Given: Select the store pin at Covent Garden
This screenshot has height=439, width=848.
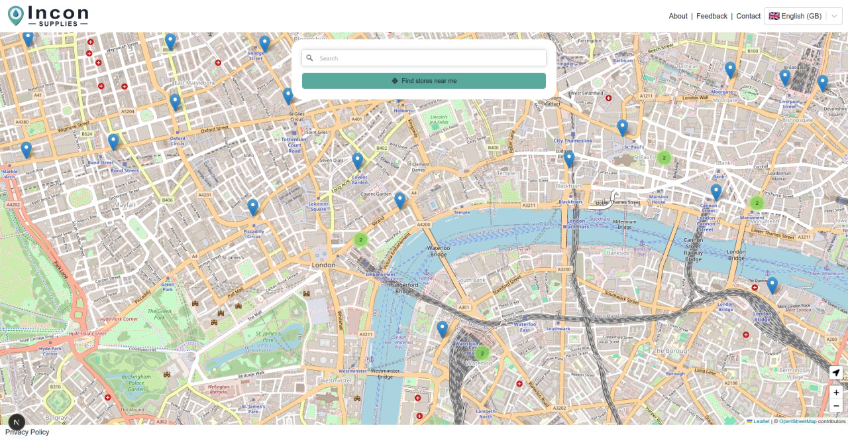Looking at the screenshot, I should pos(357,161).
